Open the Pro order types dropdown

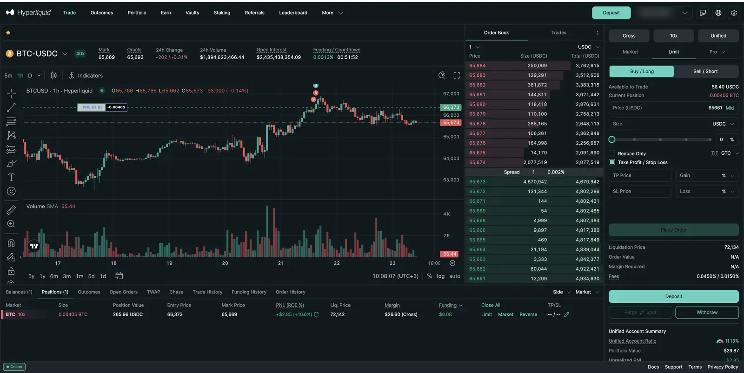(717, 52)
